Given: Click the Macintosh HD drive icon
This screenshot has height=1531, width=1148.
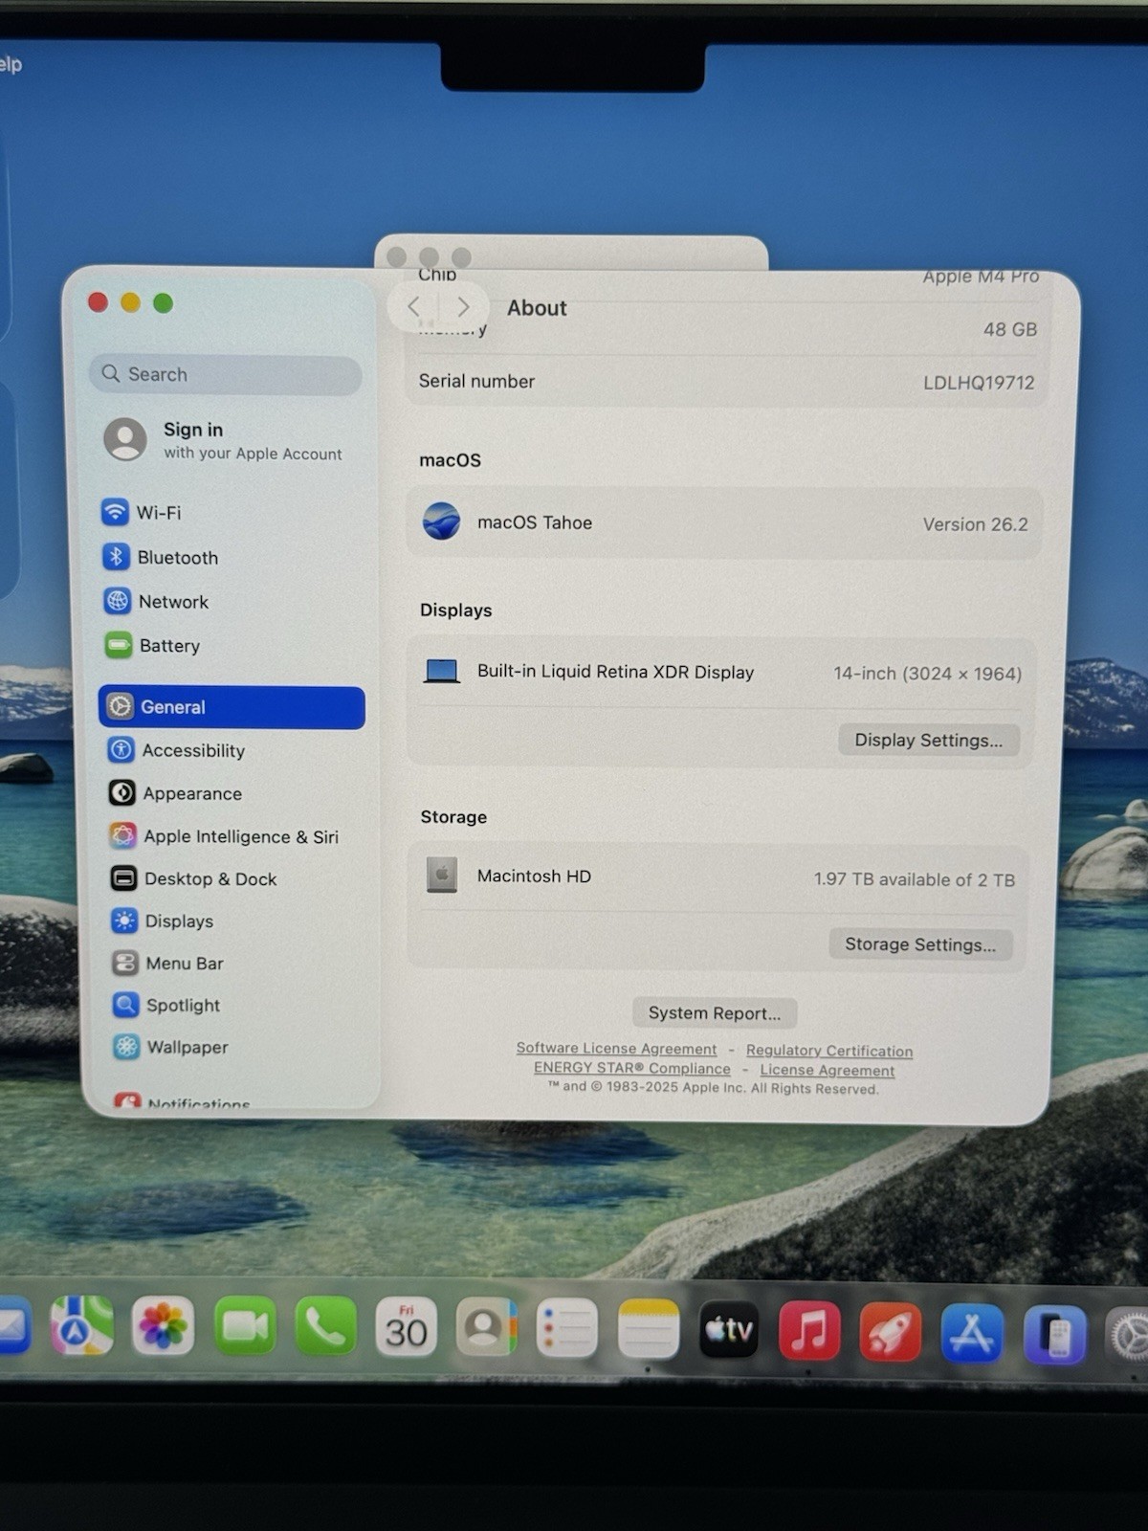Looking at the screenshot, I should 441,875.
